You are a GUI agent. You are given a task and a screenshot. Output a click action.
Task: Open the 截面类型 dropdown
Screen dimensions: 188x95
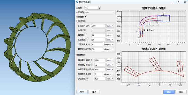click(x=100, y=12)
